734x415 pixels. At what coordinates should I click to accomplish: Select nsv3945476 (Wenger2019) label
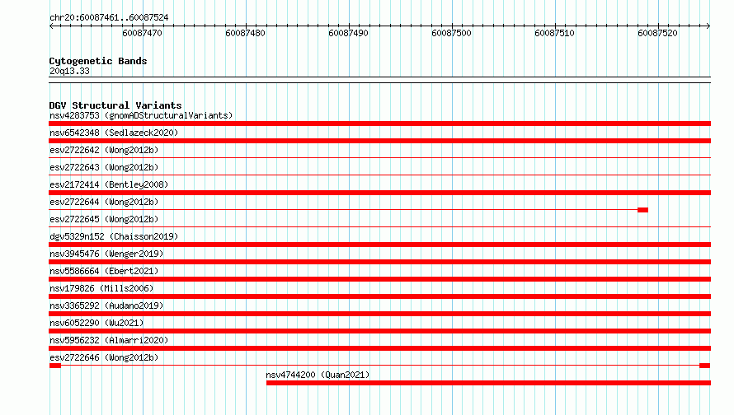point(106,254)
